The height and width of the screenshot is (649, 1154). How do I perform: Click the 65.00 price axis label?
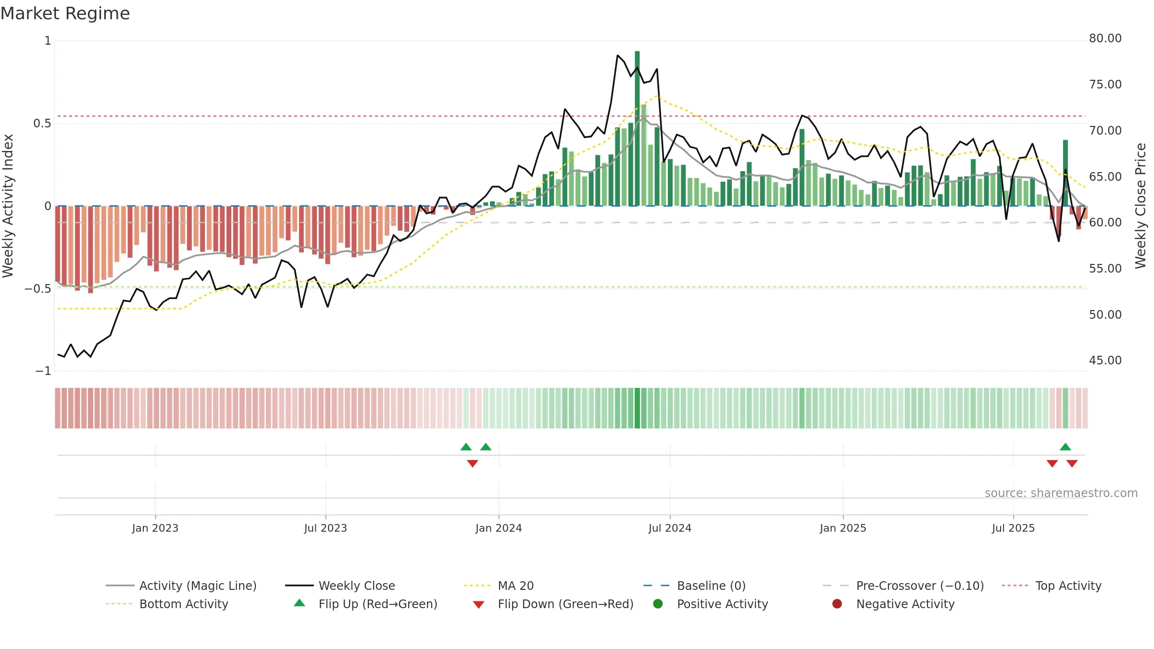pos(1105,177)
